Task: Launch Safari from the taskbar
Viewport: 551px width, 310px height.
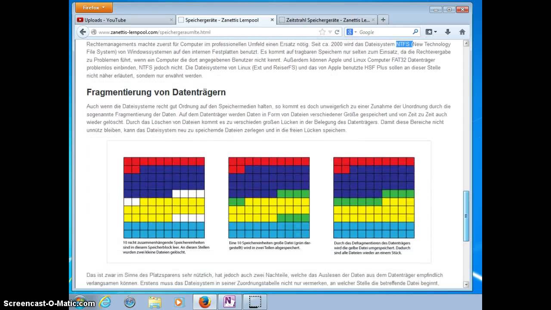Action: pyautogui.click(x=130, y=302)
